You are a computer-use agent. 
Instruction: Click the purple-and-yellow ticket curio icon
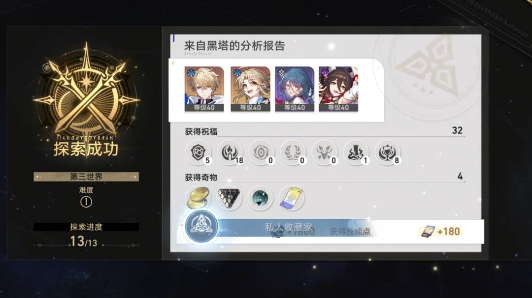click(x=292, y=198)
